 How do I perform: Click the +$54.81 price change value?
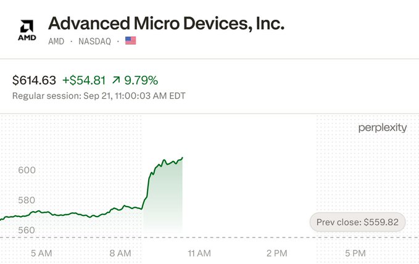point(84,80)
